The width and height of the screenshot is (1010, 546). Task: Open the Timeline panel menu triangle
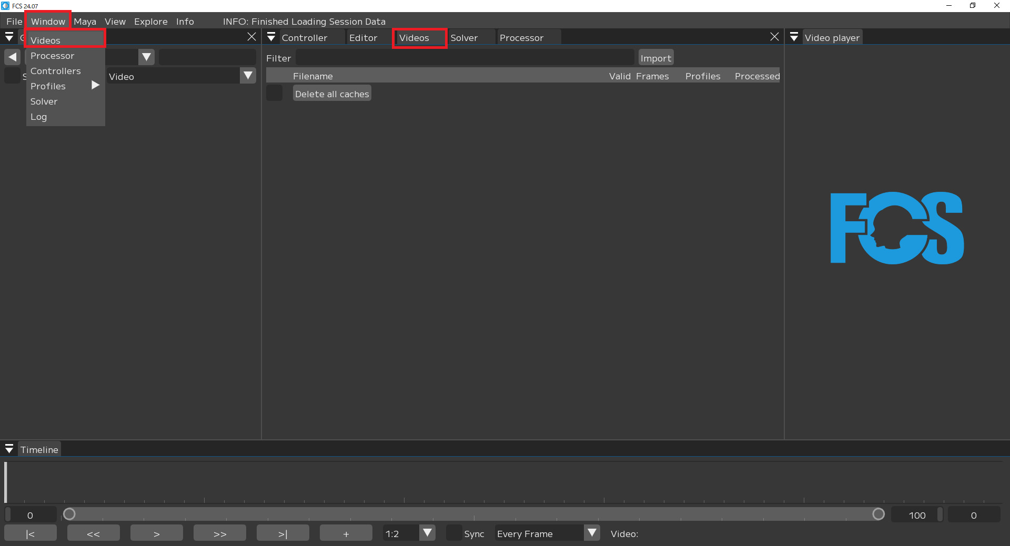[x=9, y=449]
